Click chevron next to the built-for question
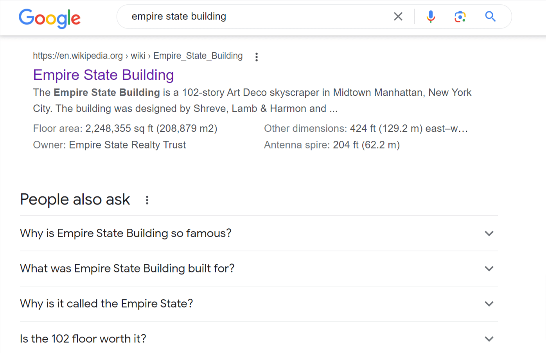This screenshot has width=546, height=353. click(x=489, y=269)
